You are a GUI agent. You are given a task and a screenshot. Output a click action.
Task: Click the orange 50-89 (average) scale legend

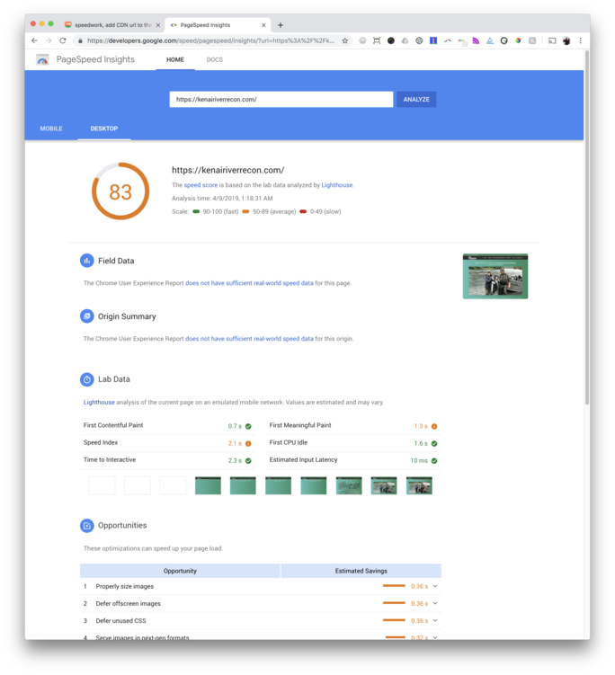tap(269, 211)
